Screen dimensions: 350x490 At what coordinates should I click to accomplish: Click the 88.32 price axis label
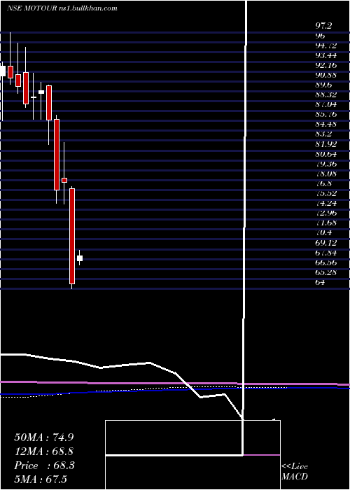(x=325, y=94)
